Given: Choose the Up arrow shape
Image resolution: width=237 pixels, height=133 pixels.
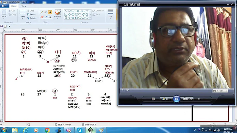Looking at the screenshot, I should [x=87, y=14].
